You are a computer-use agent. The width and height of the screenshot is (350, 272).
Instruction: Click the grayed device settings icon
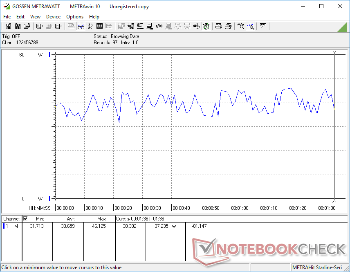[x=168, y=26]
